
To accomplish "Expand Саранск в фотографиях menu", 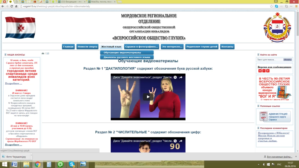I will click(142, 47).
